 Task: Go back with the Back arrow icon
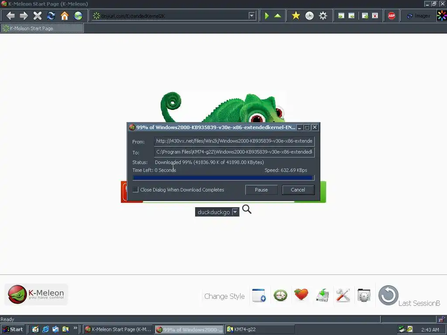coord(10,16)
